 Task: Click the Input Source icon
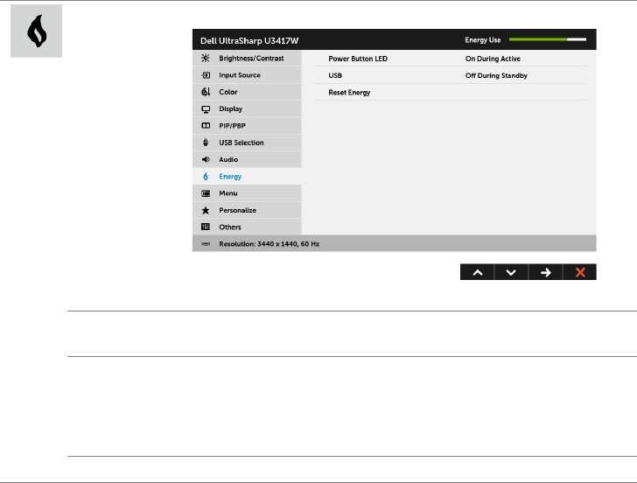coord(206,75)
